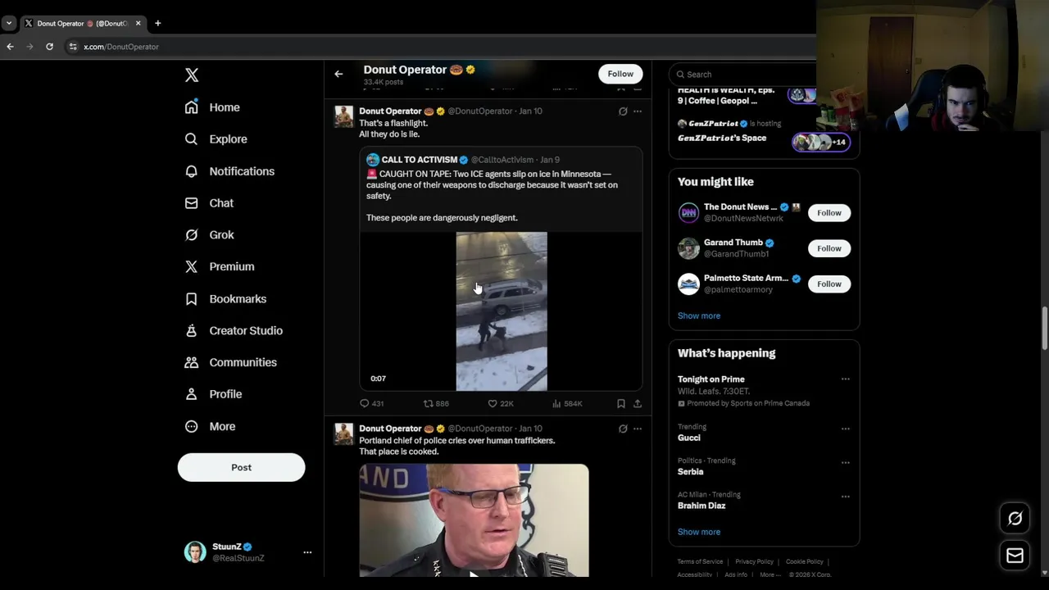Open the Home feed
This screenshot has width=1049, height=590.
(x=212, y=107)
